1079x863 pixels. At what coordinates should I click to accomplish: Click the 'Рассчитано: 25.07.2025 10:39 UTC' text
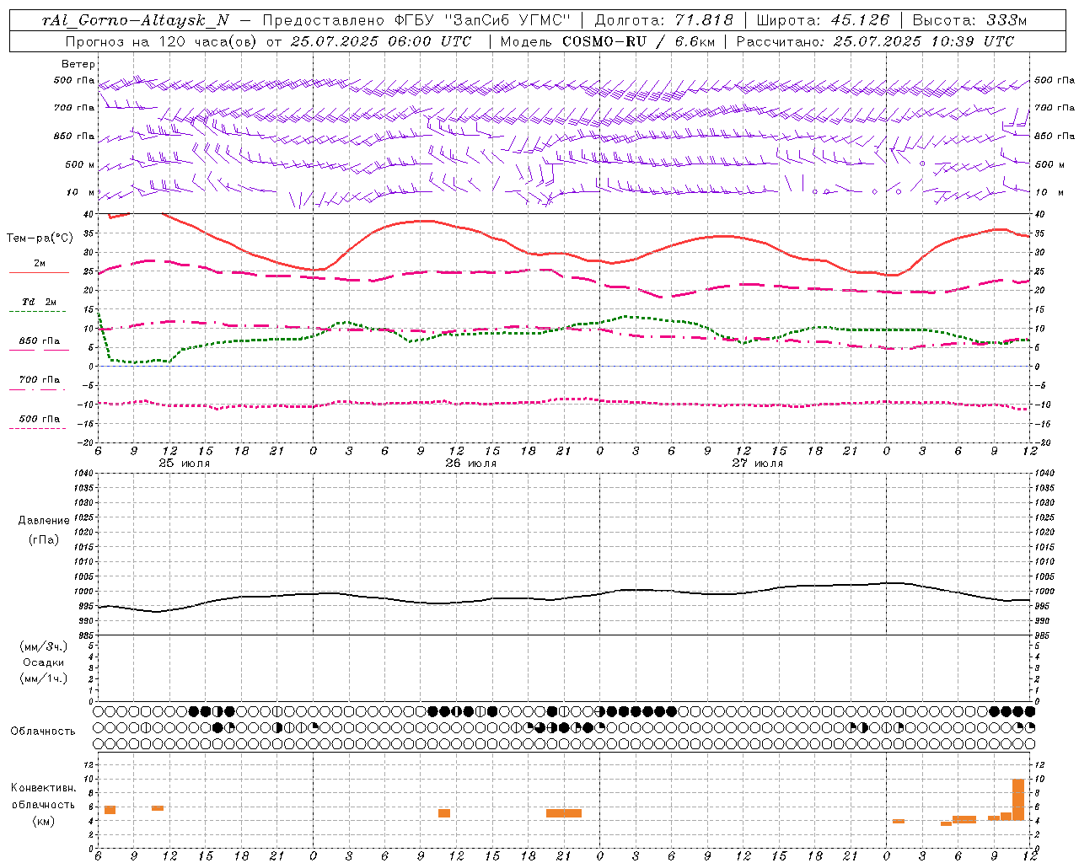point(875,41)
